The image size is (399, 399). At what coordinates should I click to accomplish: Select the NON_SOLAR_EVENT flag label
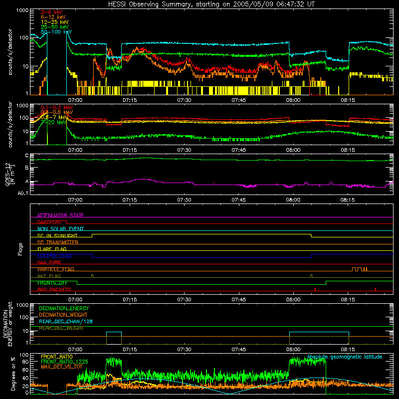click(x=60, y=229)
